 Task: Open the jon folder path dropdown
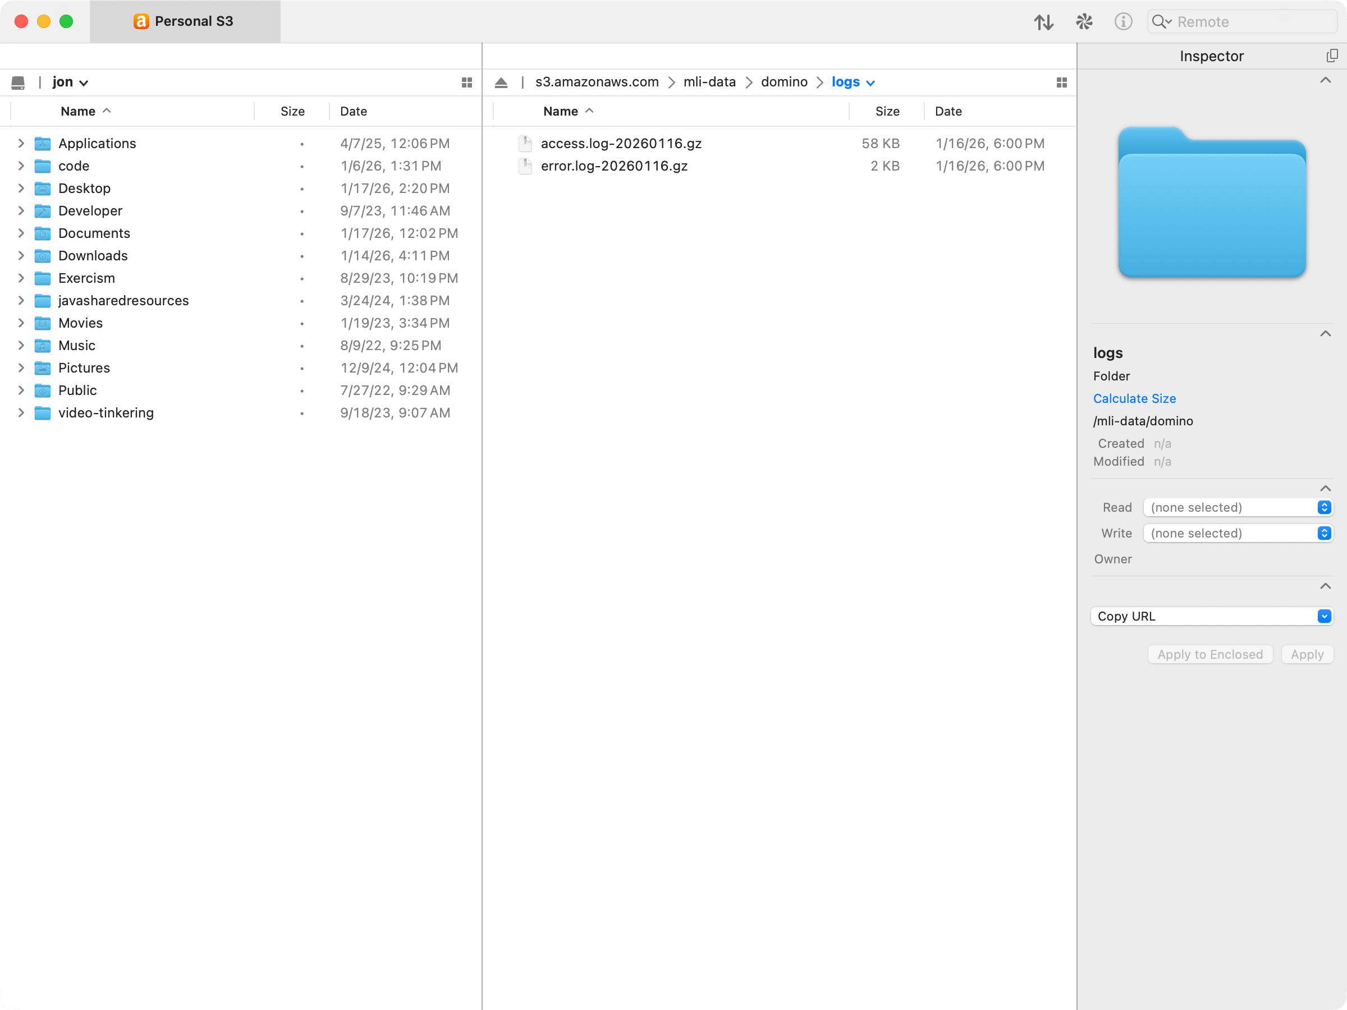click(x=70, y=82)
